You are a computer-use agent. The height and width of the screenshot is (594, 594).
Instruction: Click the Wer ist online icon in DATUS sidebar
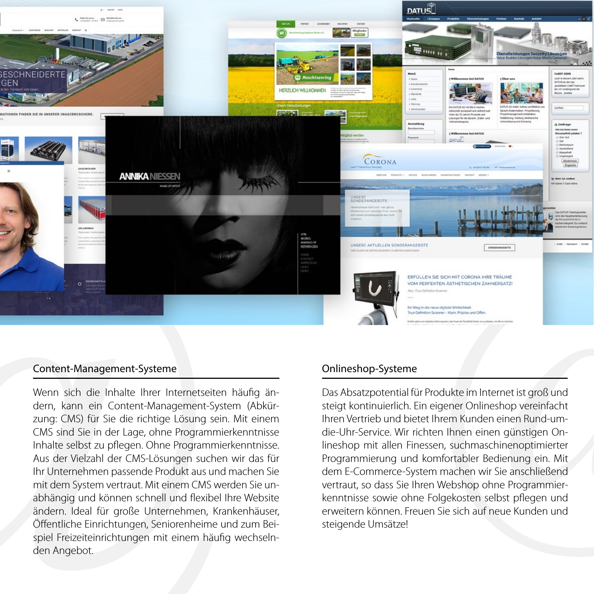552,179
